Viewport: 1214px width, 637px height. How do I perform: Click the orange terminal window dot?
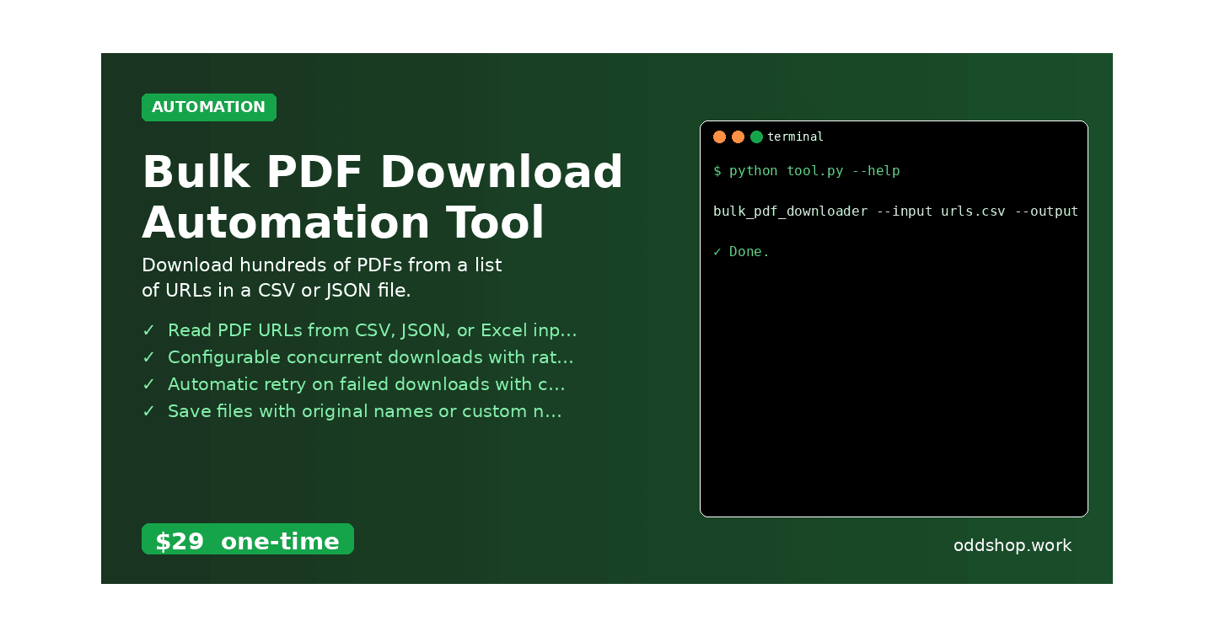[x=739, y=136]
